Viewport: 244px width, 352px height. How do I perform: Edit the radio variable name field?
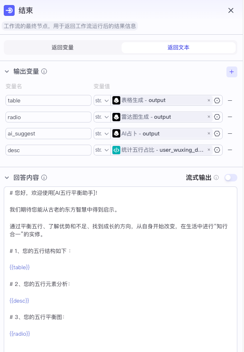coord(48,117)
